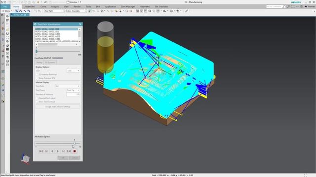Click the tool path position slider handle
The height and width of the screenshot is (177, 316).
click(x=37, y=51)
